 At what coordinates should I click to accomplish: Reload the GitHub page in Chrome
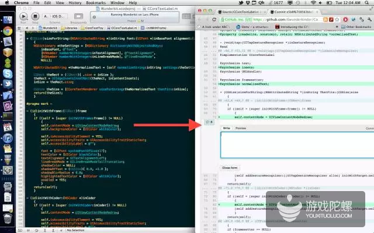pyautogui.click(x=214, y=19)
